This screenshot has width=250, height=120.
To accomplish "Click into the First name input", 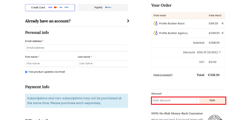I will (50, 64).
